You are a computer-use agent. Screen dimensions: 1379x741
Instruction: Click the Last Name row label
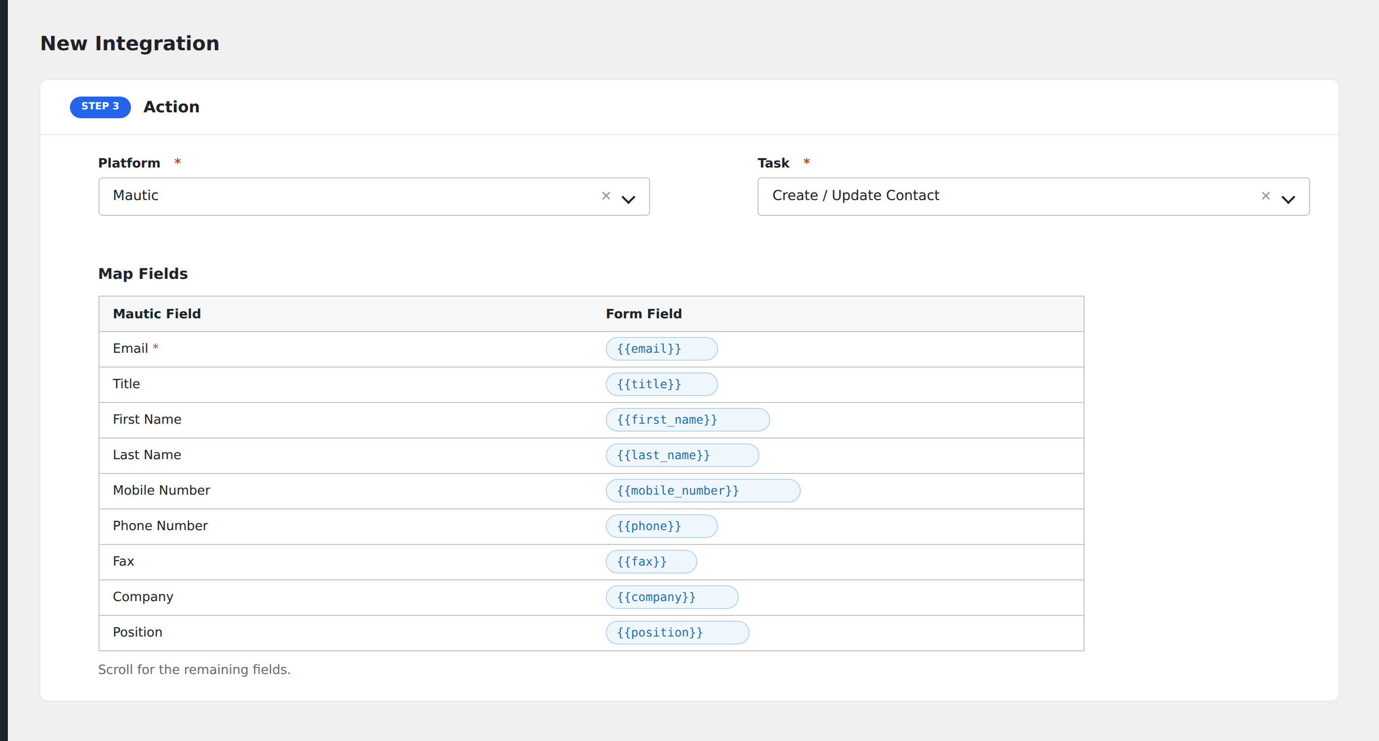[x=147, y=455]
